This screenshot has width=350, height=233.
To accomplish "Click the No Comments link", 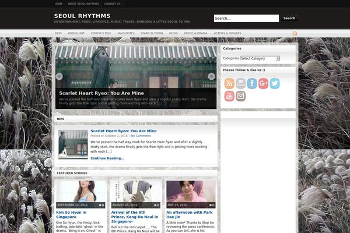I will click(x=141, y=136).
